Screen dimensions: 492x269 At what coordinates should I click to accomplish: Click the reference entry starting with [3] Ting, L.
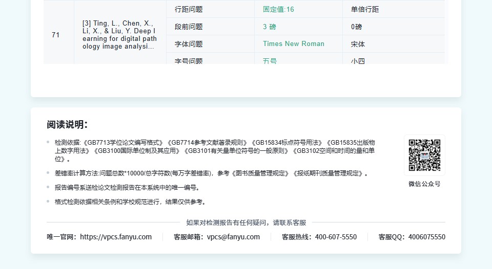120,35
